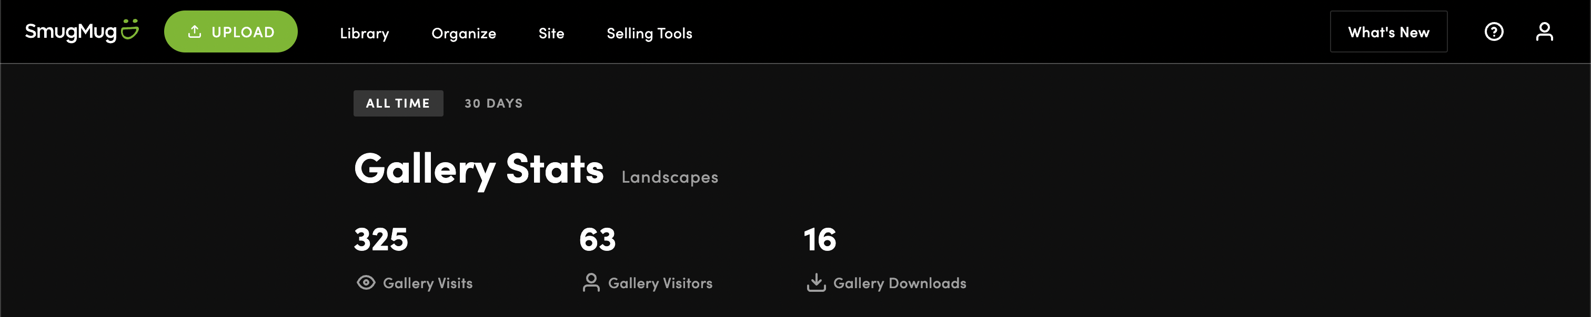
Task: Open the Site menu
Action: pos(551,33)
